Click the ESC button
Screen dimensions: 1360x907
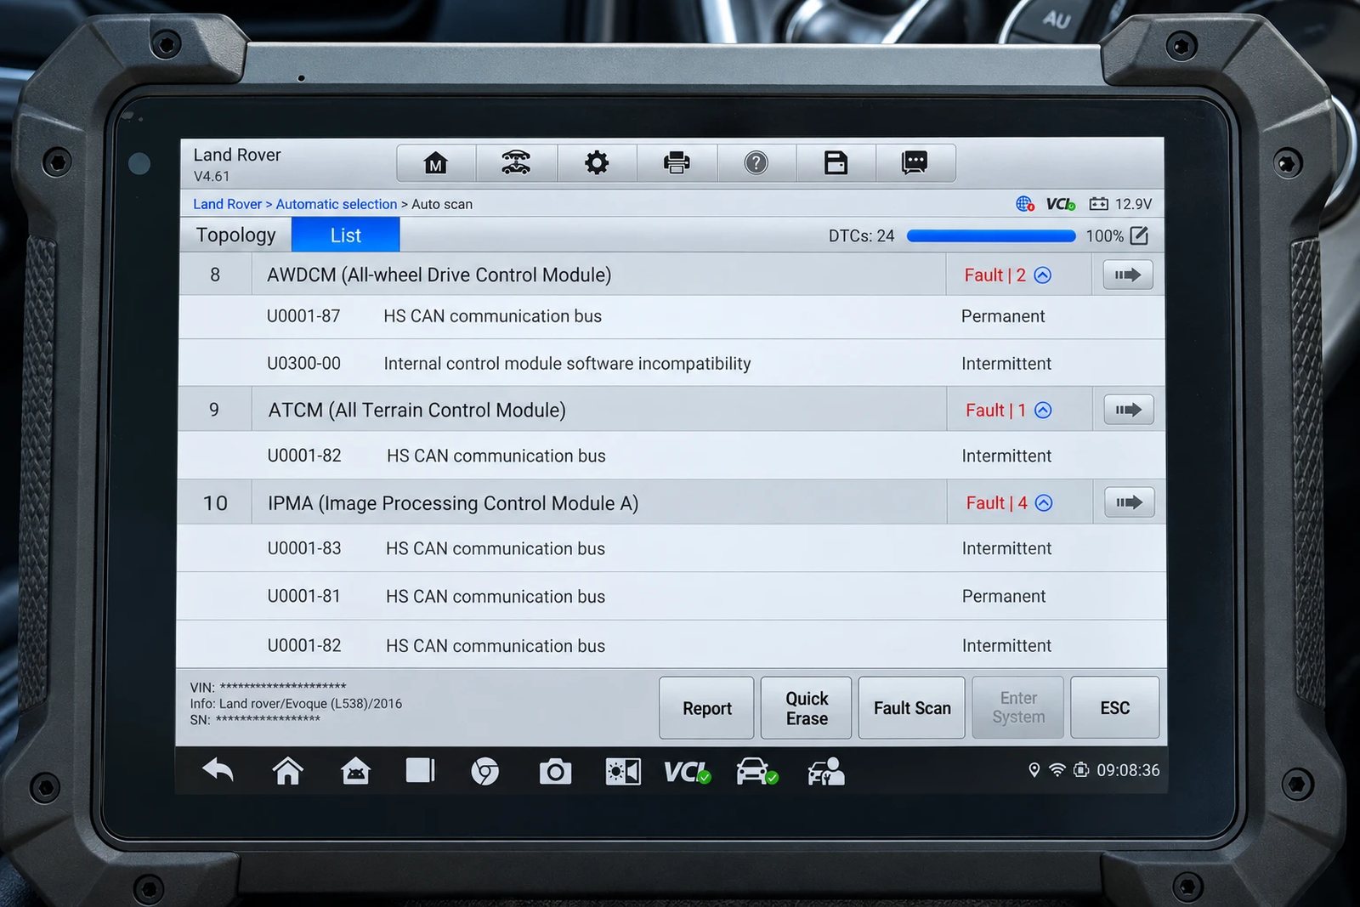(1115, 707)
